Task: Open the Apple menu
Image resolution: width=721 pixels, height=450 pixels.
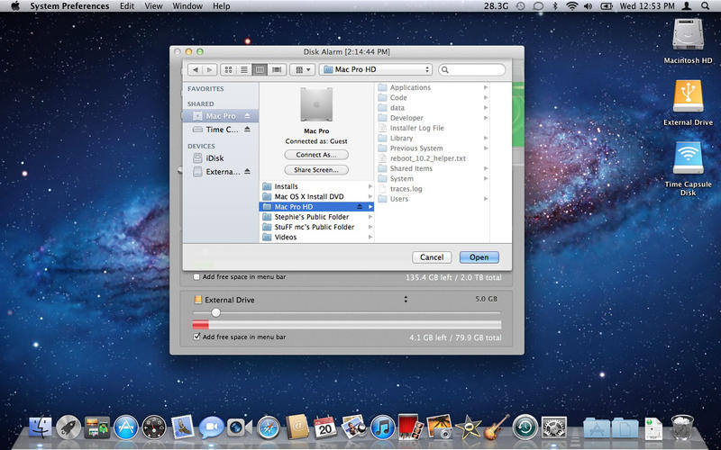Action: pyautogui.click(x=14, y=6)
